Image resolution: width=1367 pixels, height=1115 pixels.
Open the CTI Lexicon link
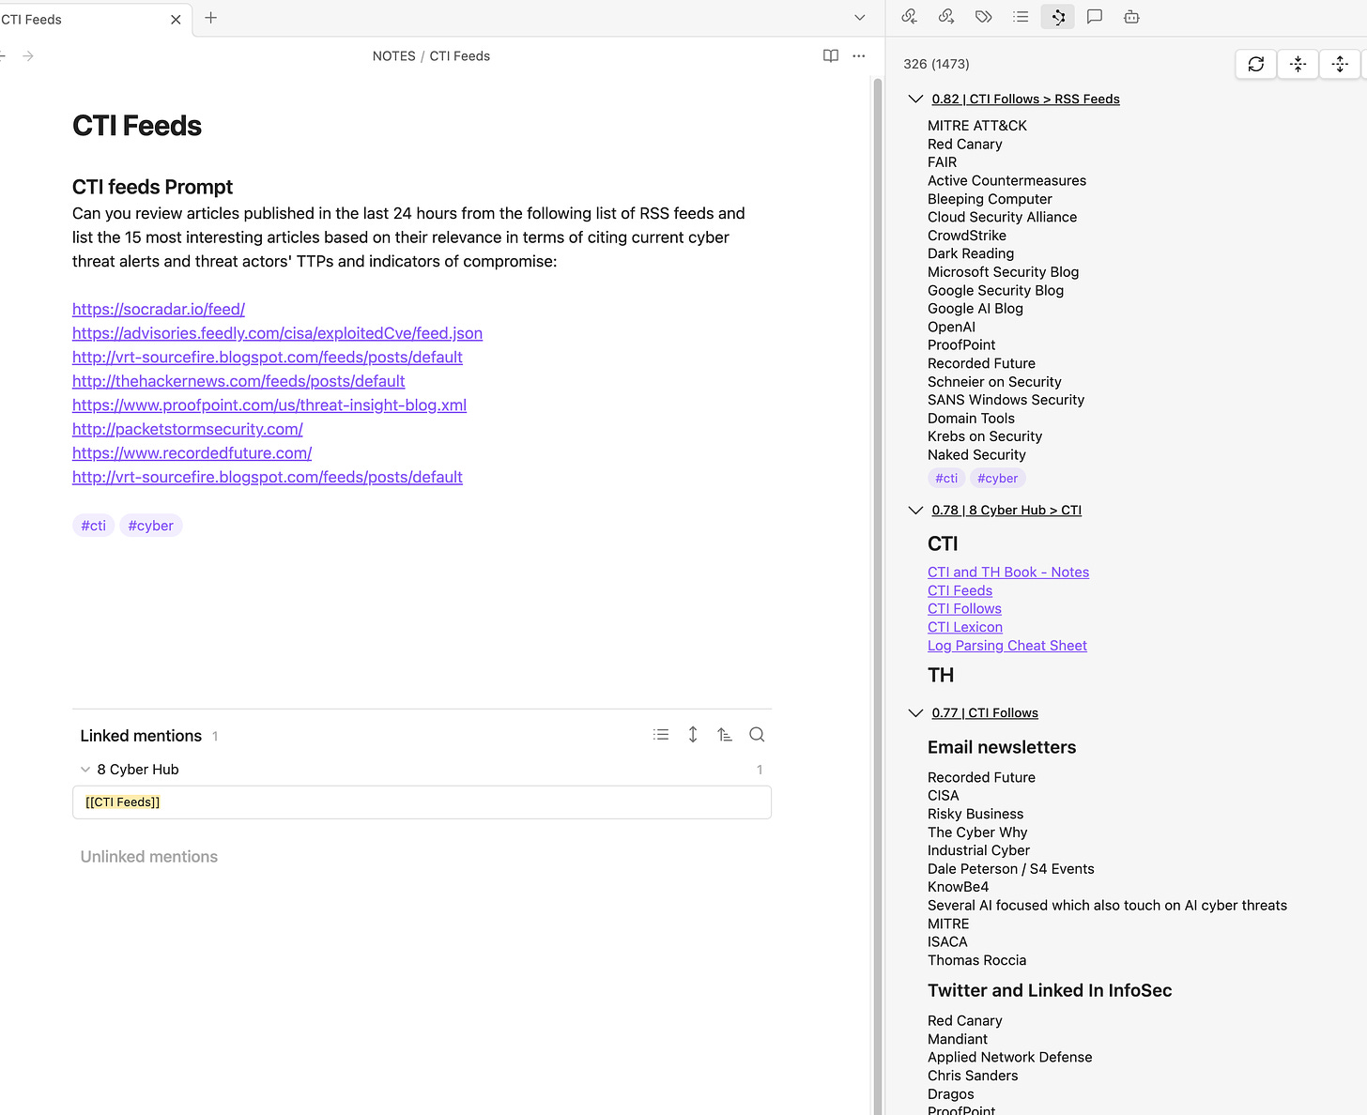tap(965, 628)
